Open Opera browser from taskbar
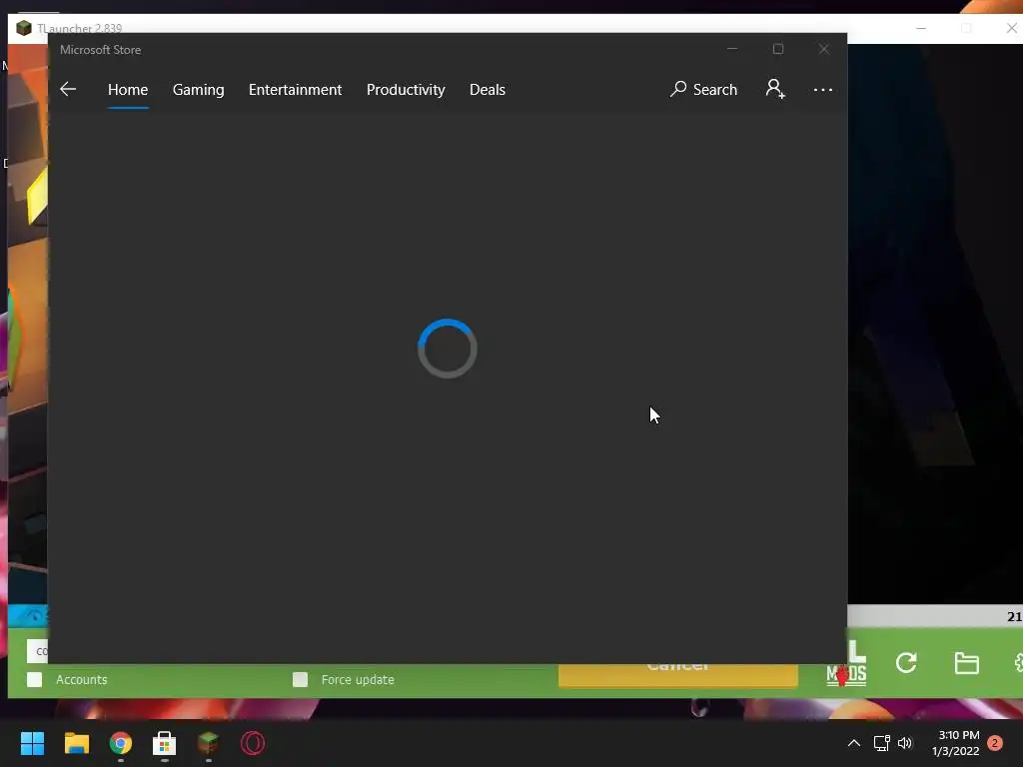1023x767 pixels. tap(253, 743)
